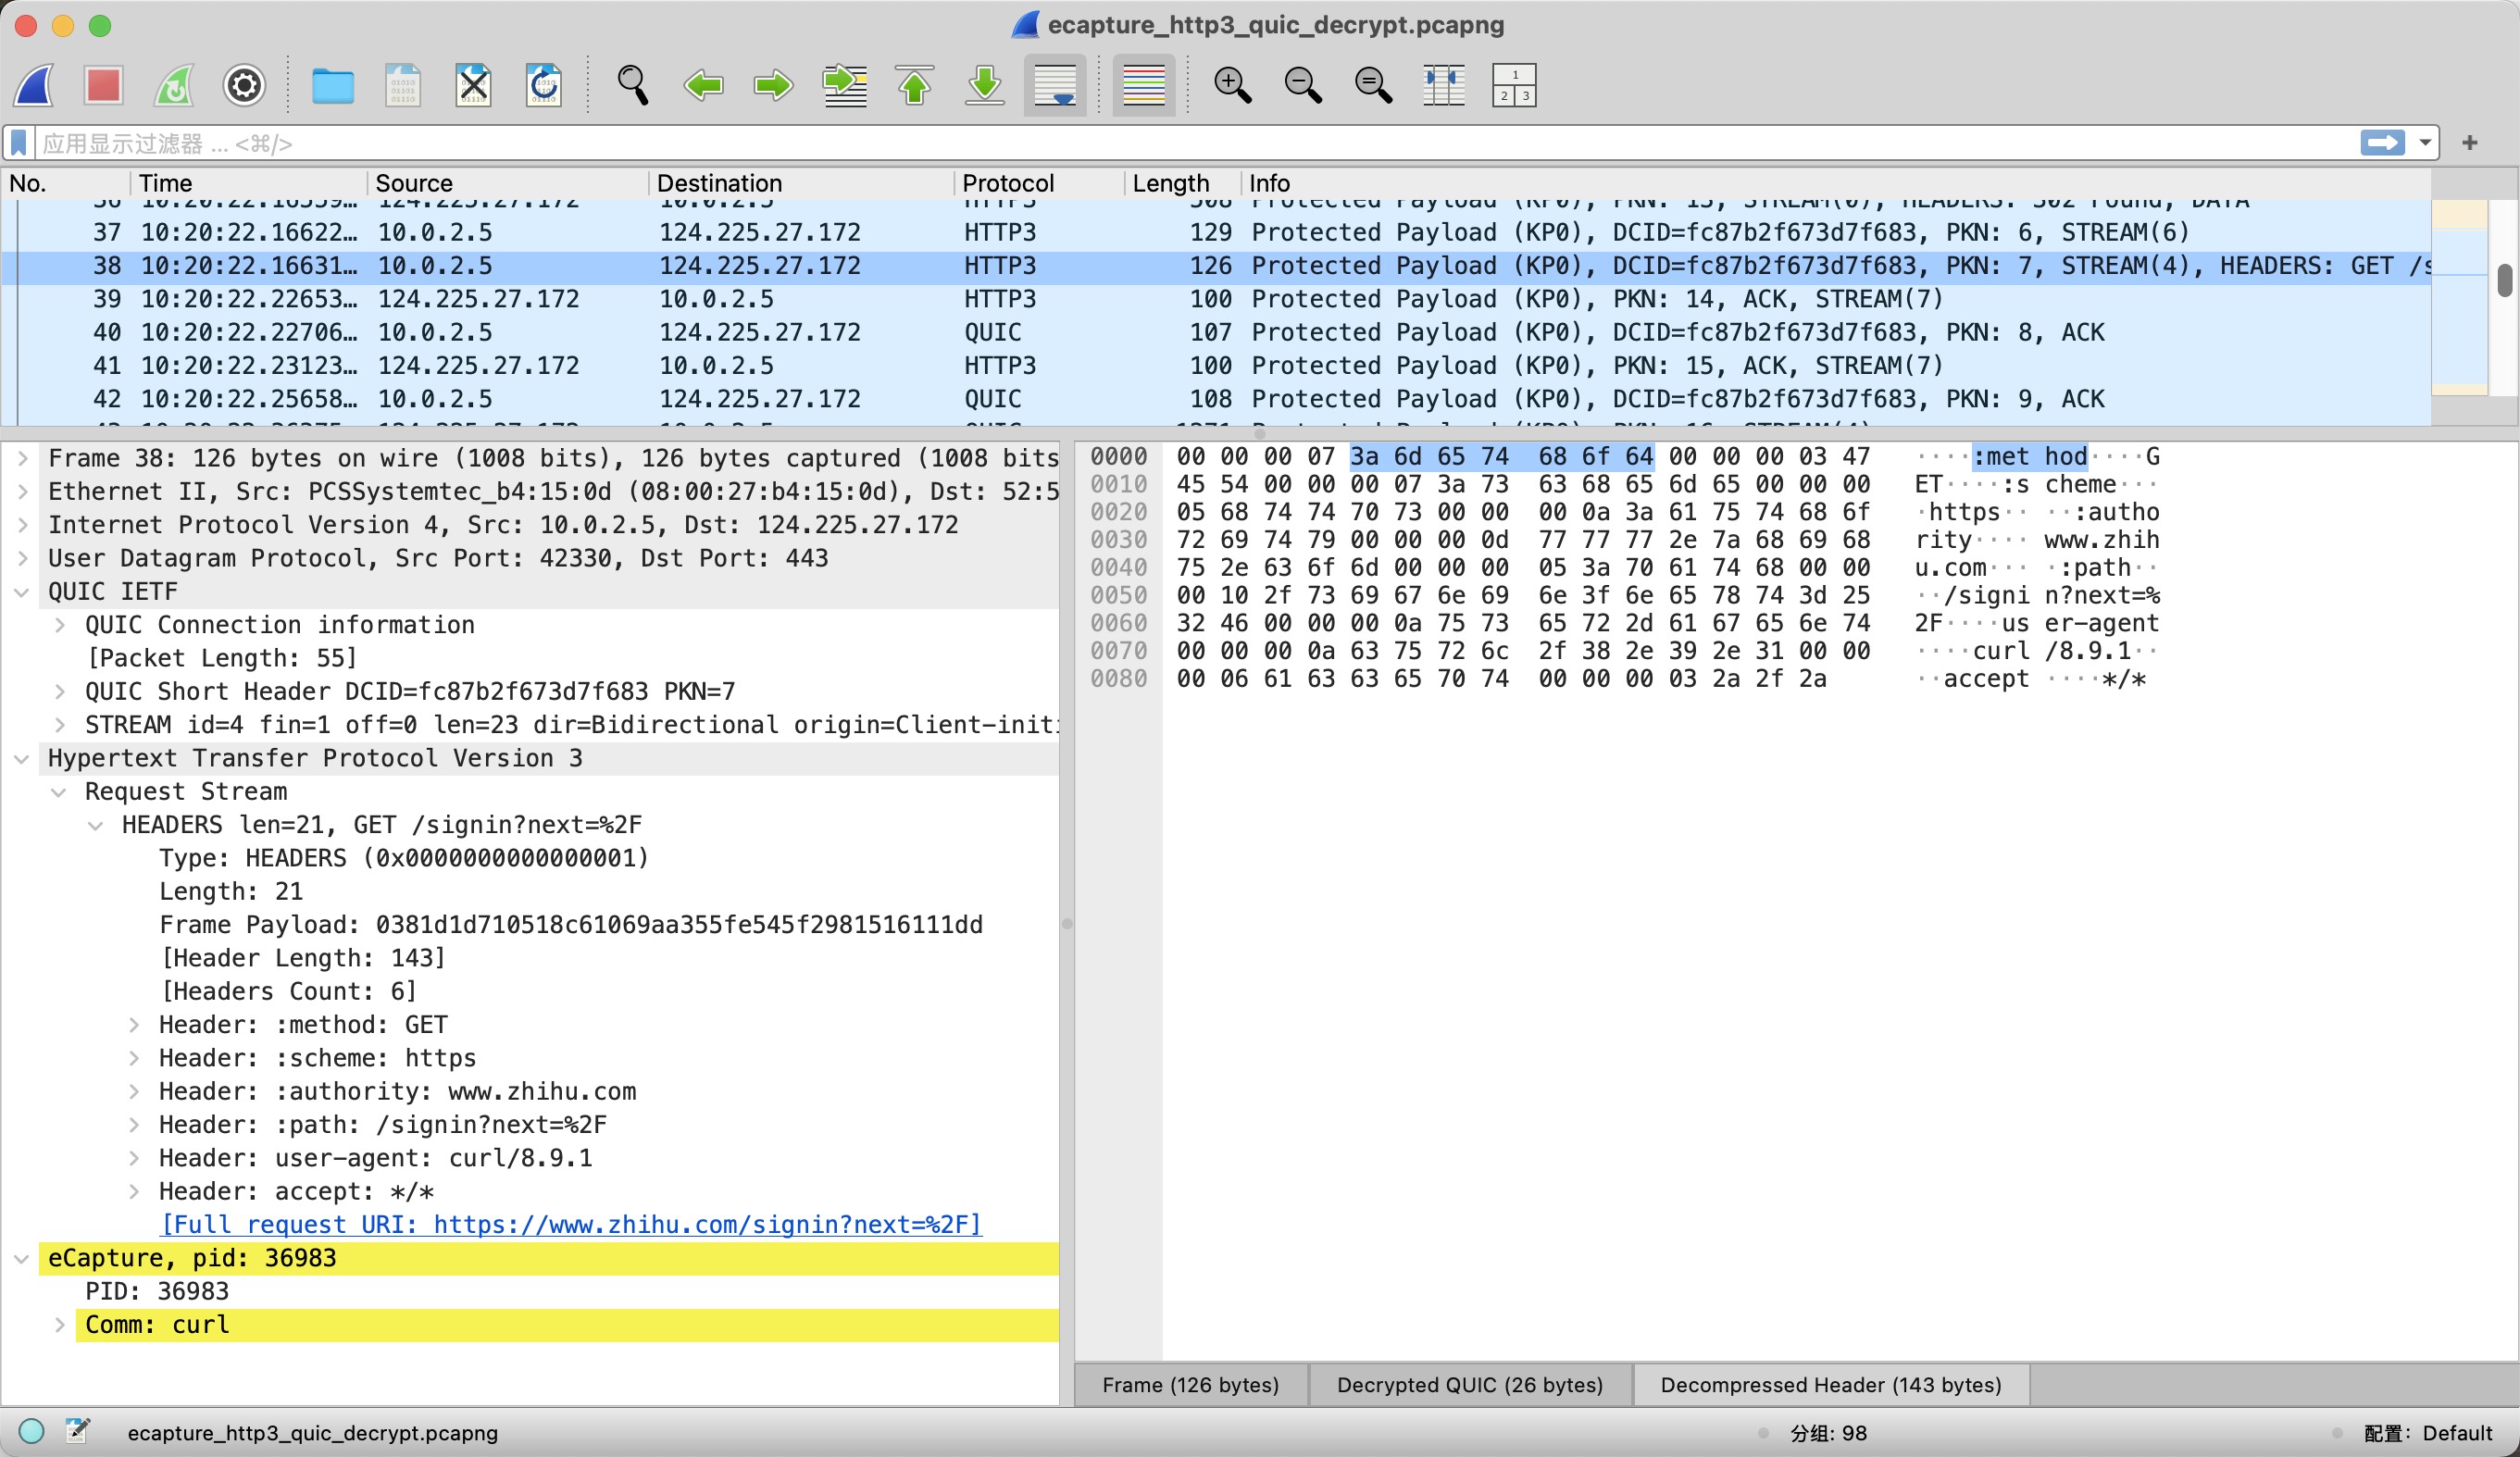The image size is (2520, 1457).
Task: Click the red stop capture button
Action: point(103,86)
